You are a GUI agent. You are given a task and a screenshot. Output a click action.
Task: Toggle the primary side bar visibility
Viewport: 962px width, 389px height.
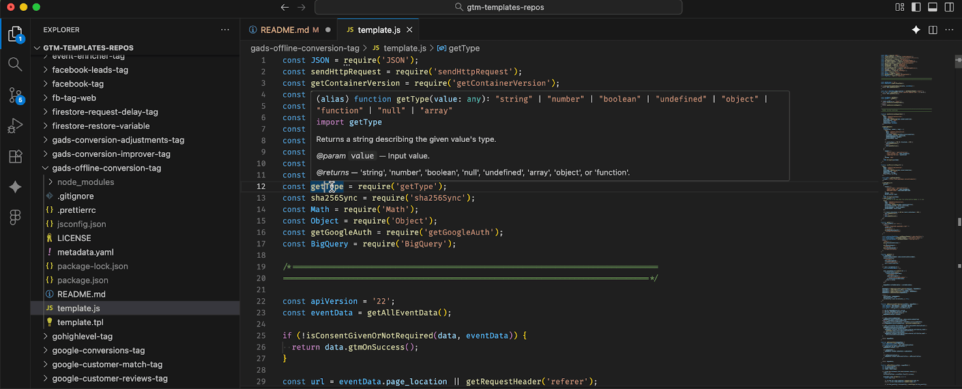(916, 7)
